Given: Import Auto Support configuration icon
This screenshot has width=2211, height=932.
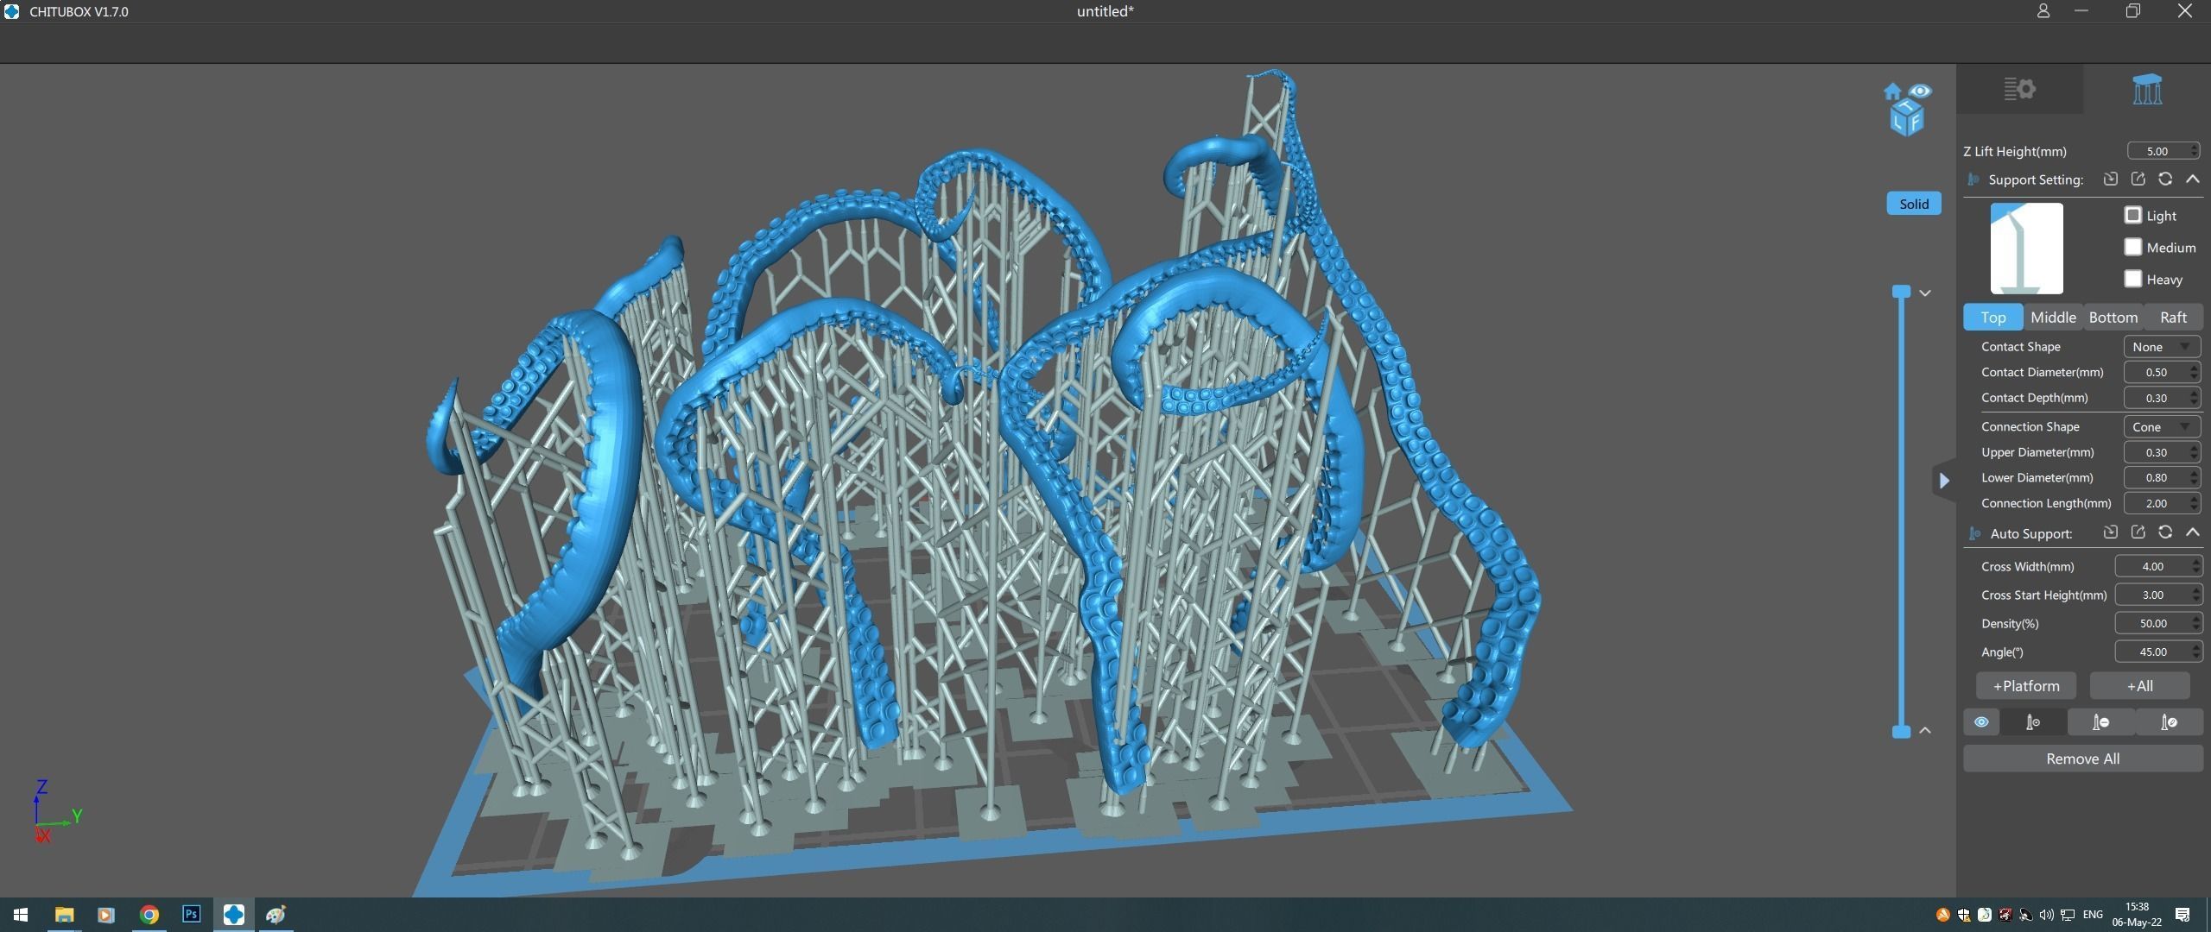Looking at the screenshot, I should pos(2110,532).
